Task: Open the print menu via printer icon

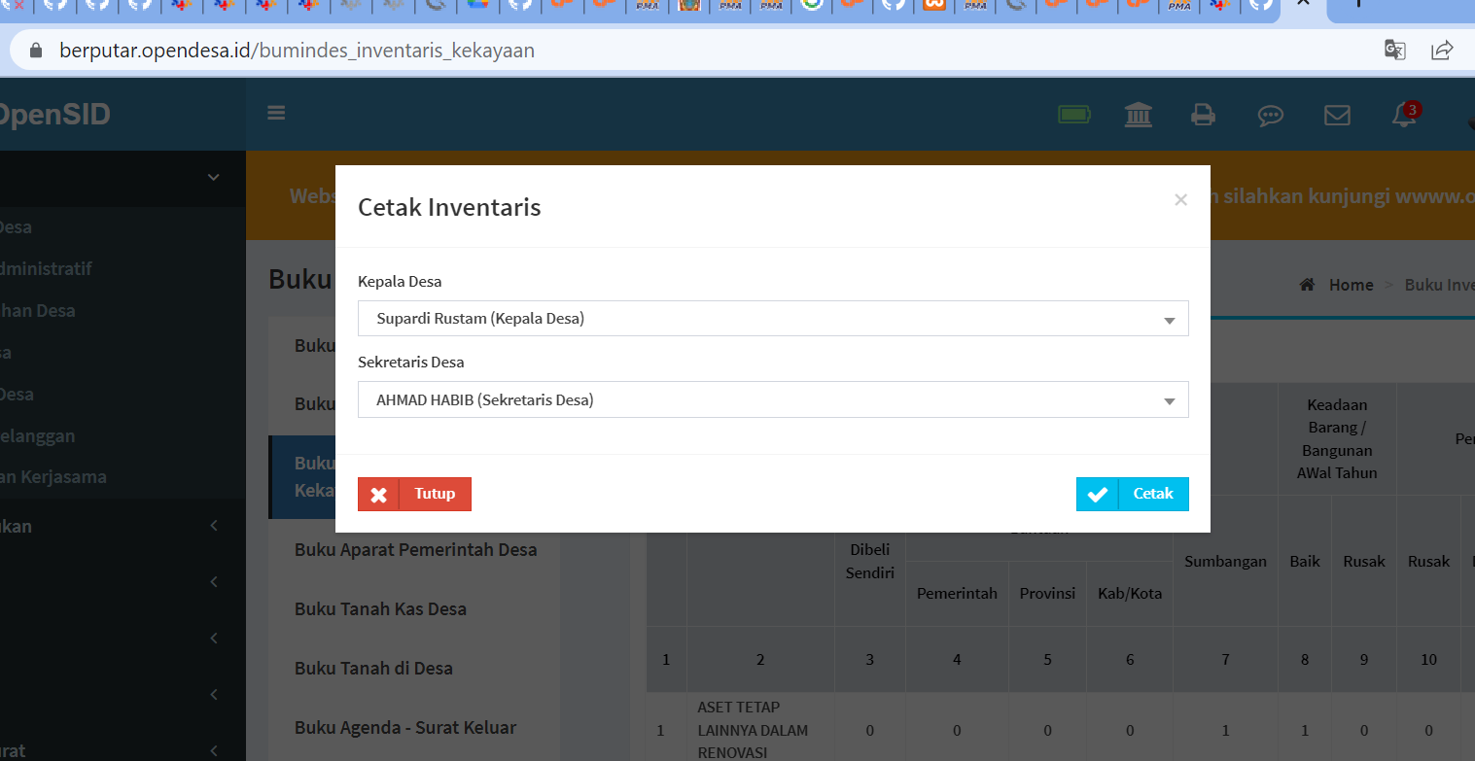Action: [1204, 115]
